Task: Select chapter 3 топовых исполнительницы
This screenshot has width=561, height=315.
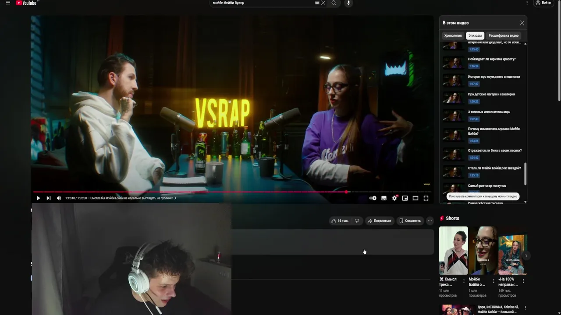Action: click(x=489, y=112)
